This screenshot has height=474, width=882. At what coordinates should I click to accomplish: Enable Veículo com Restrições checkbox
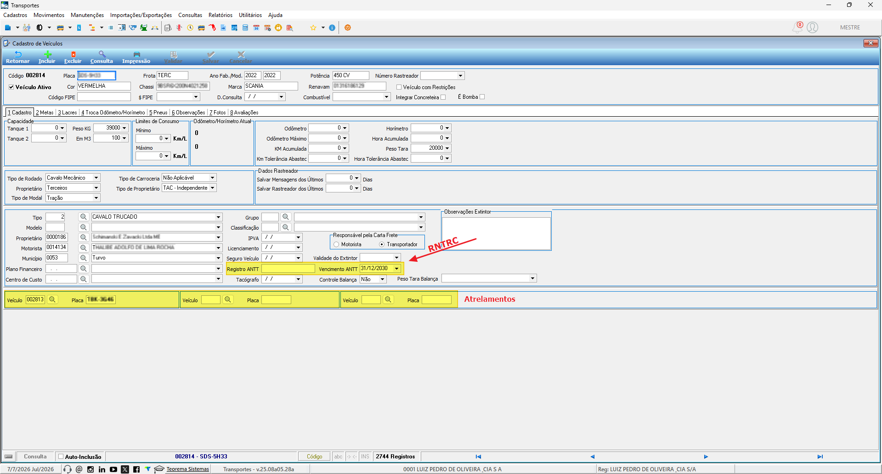pyautogui.click(x=399, y=87)
